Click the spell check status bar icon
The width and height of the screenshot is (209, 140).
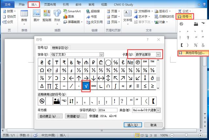click(36, 135)
